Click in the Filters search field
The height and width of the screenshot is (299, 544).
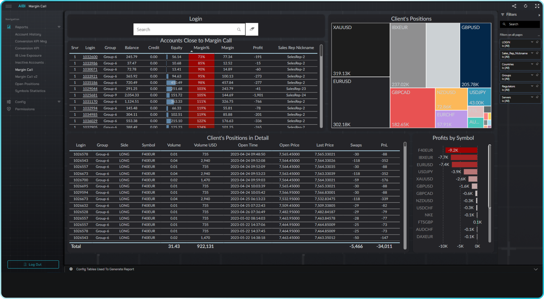[x=520, y=24]
